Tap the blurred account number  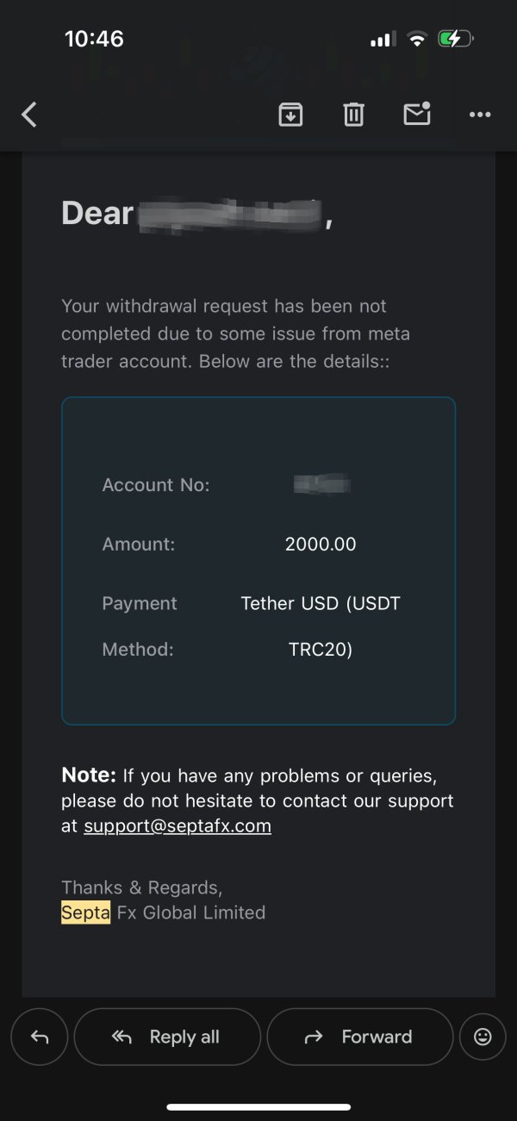[321, 485]
